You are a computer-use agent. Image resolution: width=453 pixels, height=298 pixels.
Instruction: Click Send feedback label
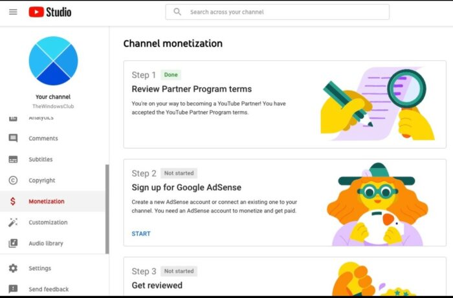49,289
